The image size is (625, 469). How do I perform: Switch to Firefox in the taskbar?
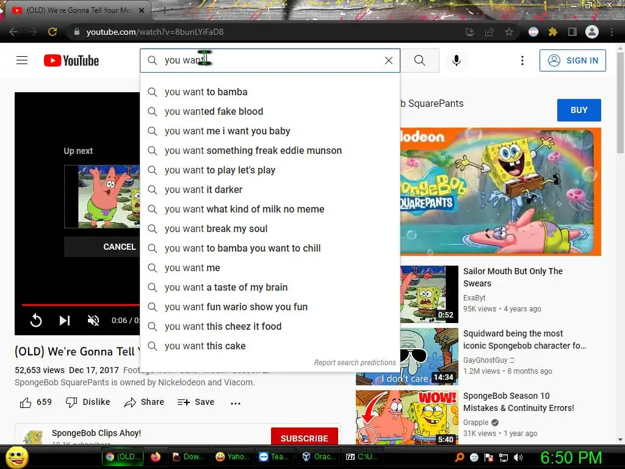156,457
